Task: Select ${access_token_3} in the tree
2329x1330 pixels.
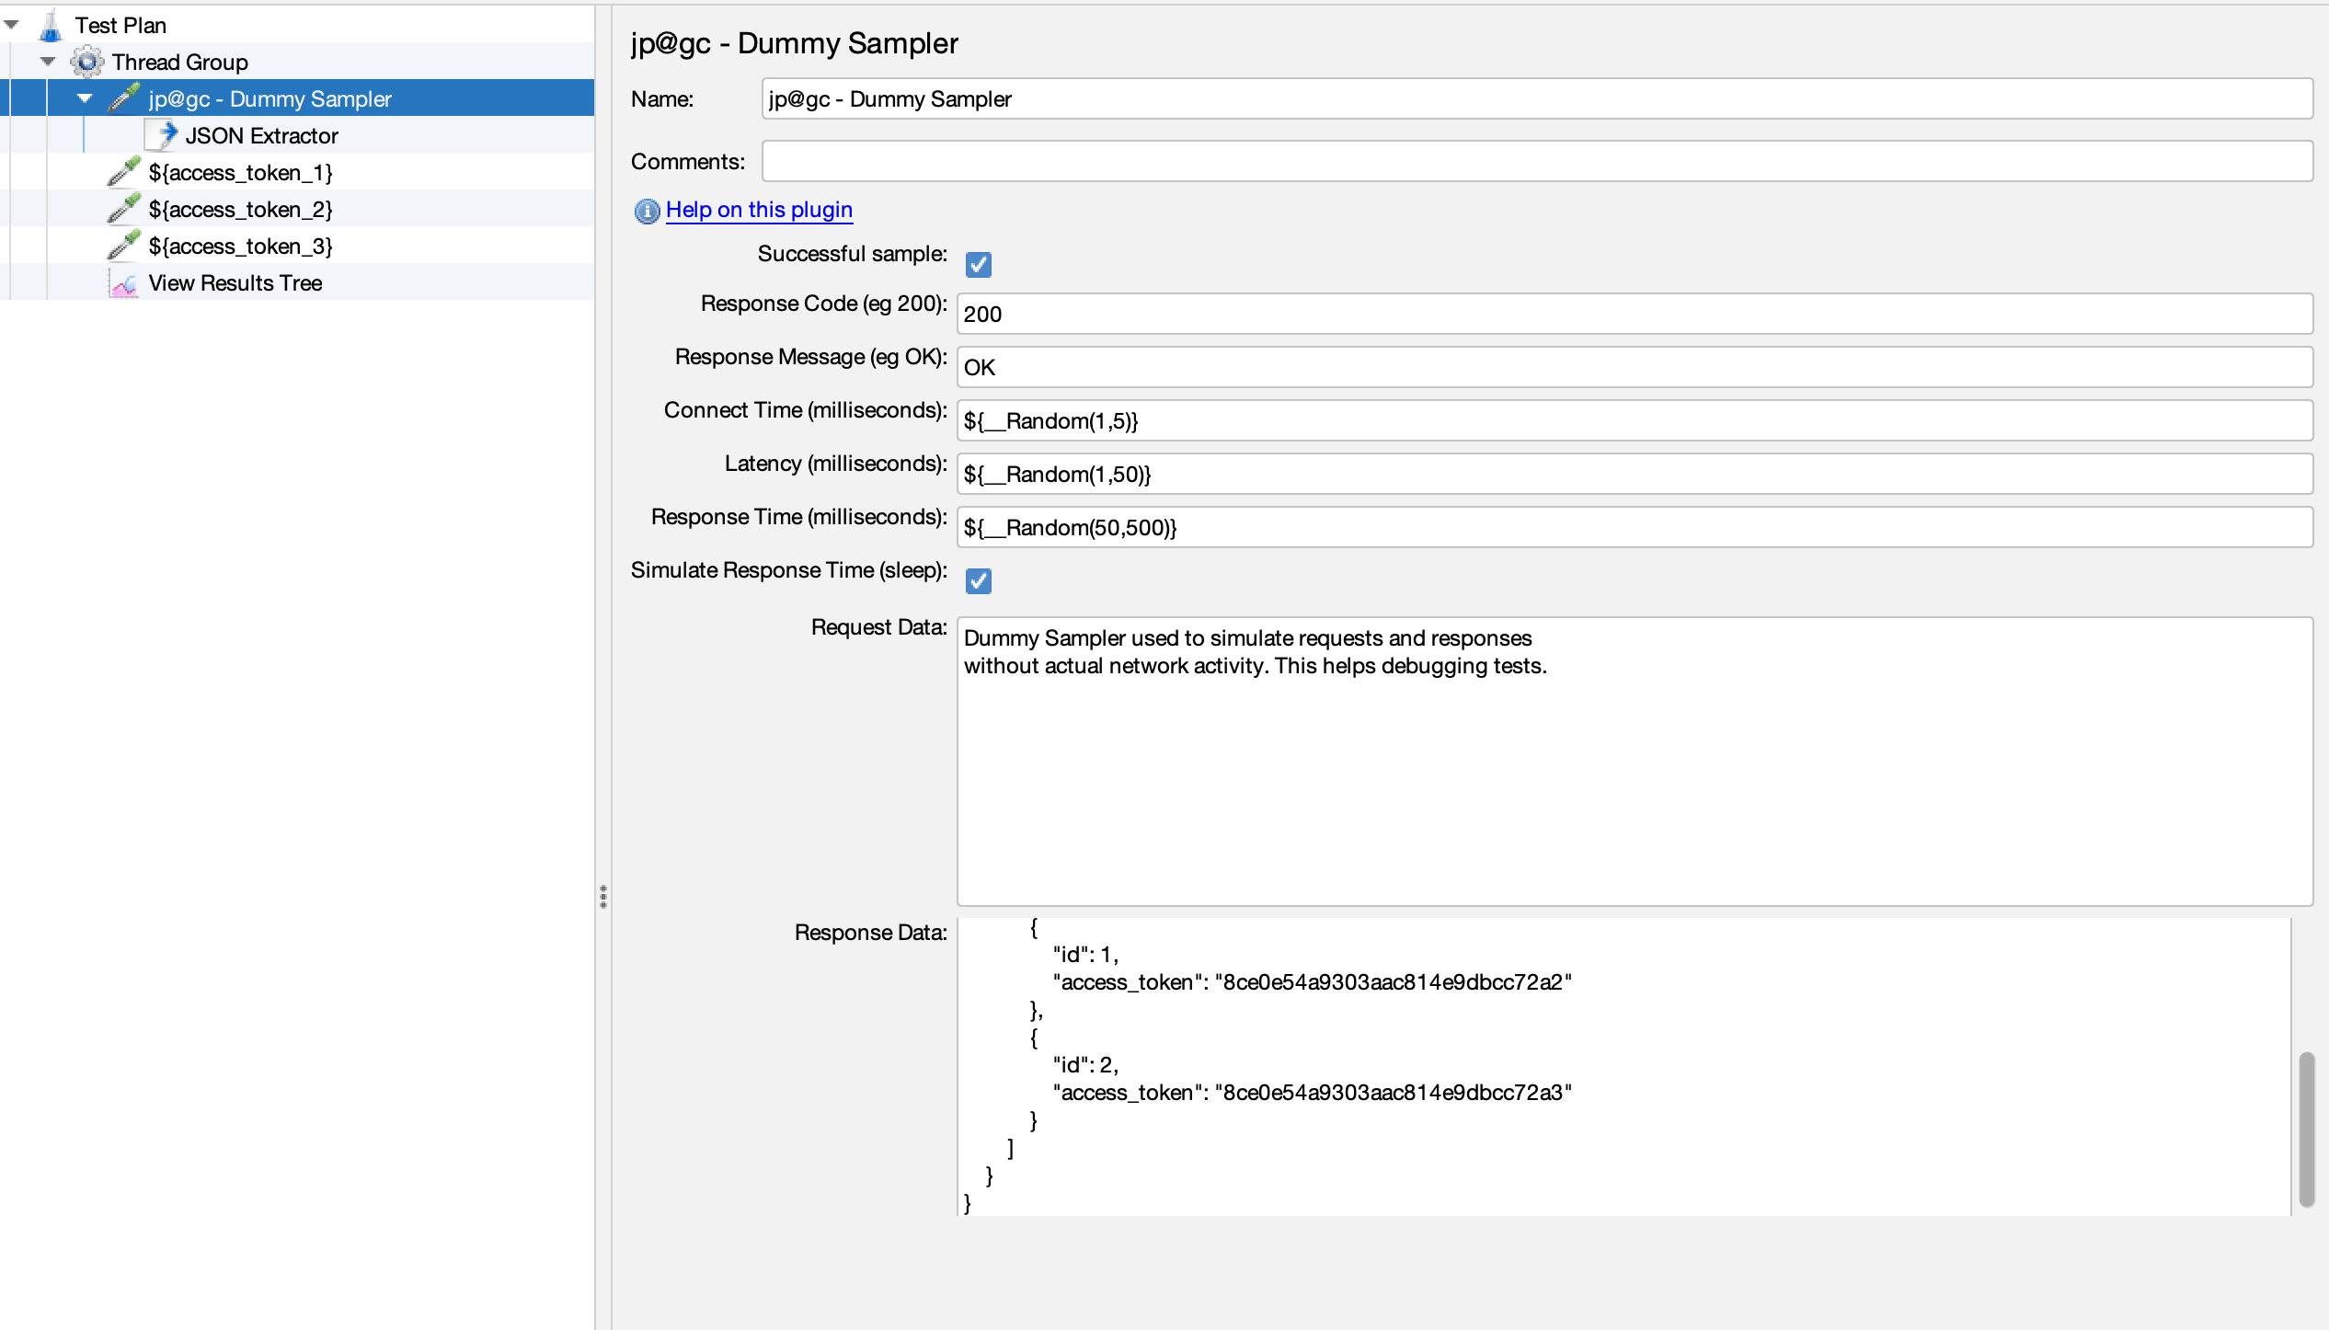Action: pos(240,247)
